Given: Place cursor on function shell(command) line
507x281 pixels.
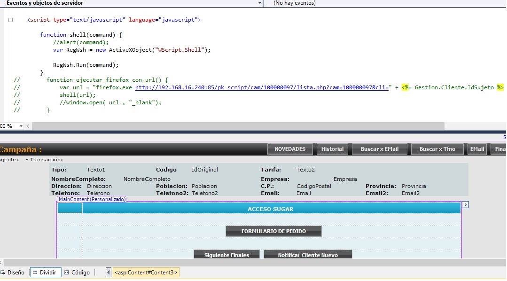Looking at the screenshot, I should [81, 35].
